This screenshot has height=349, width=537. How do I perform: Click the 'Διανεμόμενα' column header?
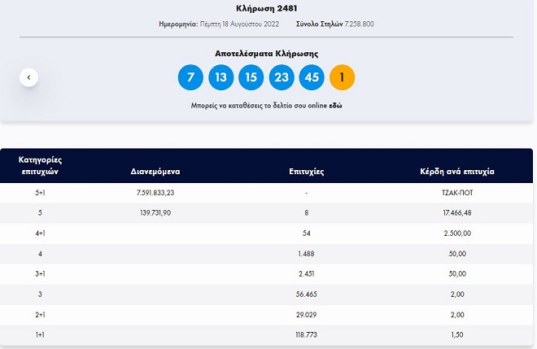tap(155, 172)
